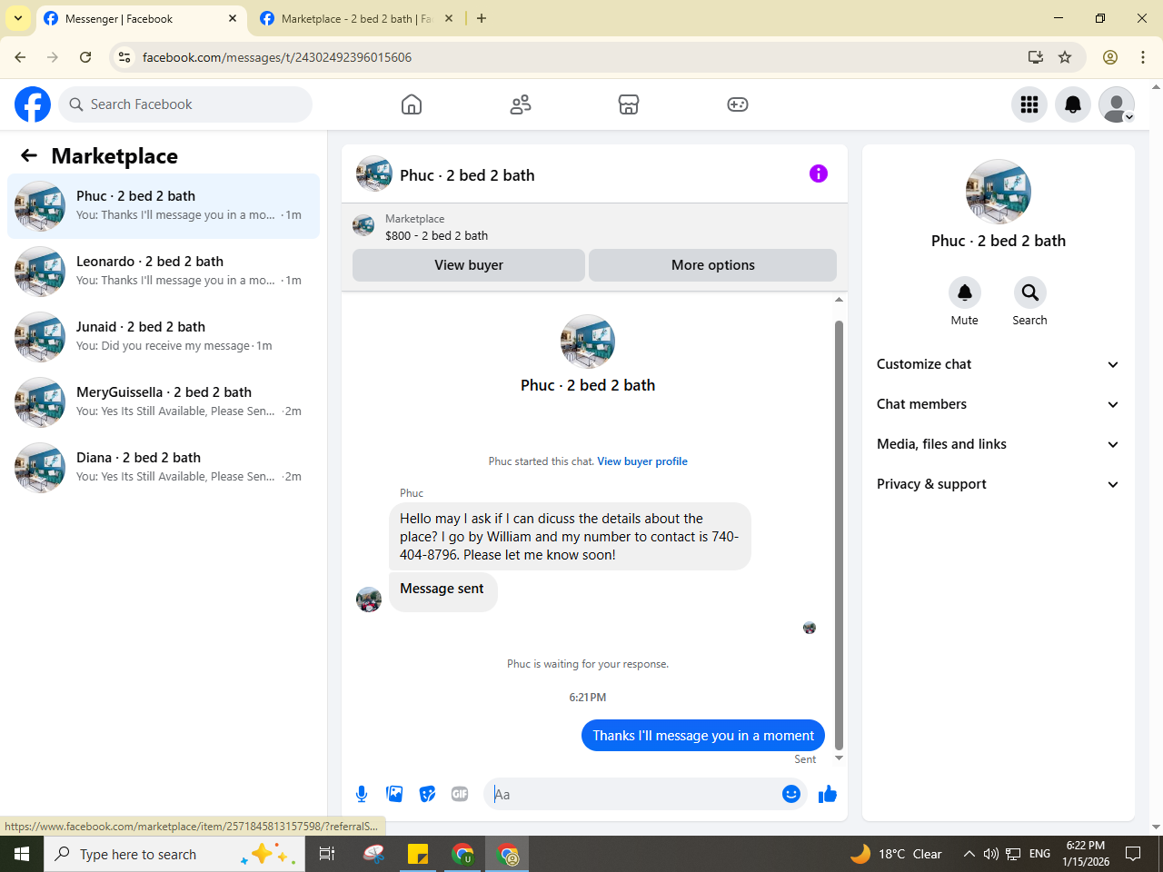Click the More options button
1163x872 pixels.
(713, 265)
